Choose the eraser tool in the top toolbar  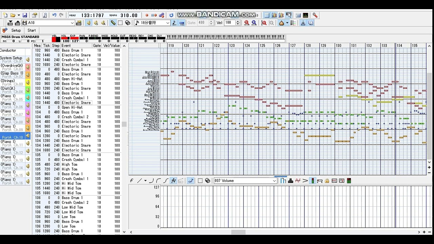127,23
